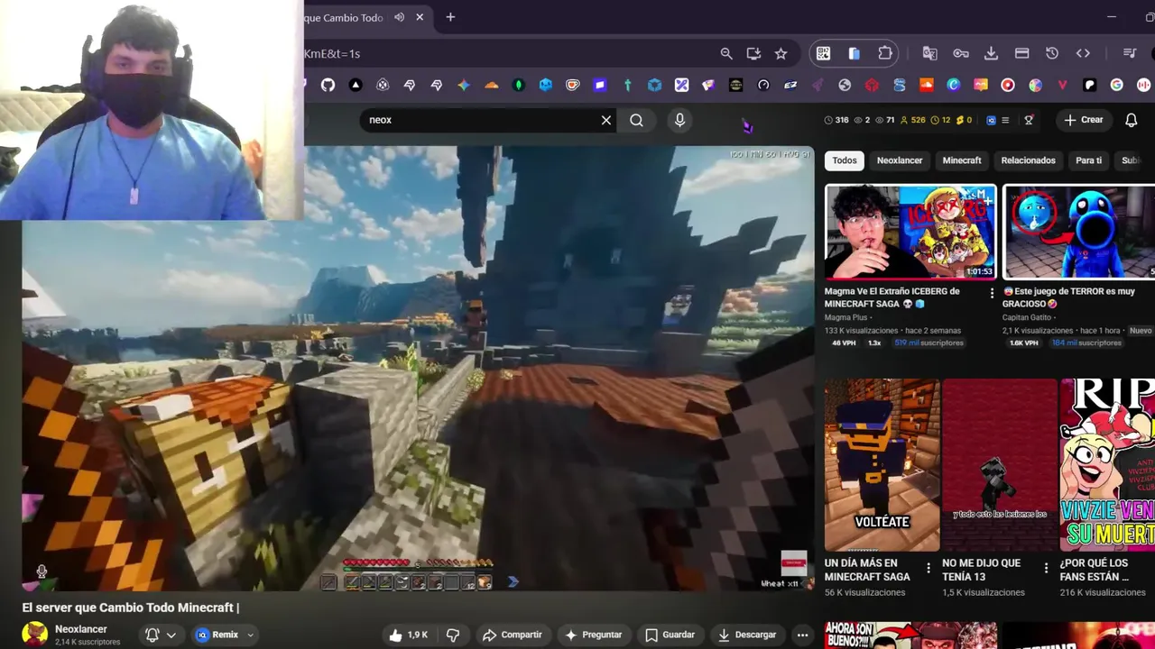Open options for UN DÍA MÁS EN MINECRAFT short
This screenshot has width=1155, height=649.
click(x=929, y=569)
